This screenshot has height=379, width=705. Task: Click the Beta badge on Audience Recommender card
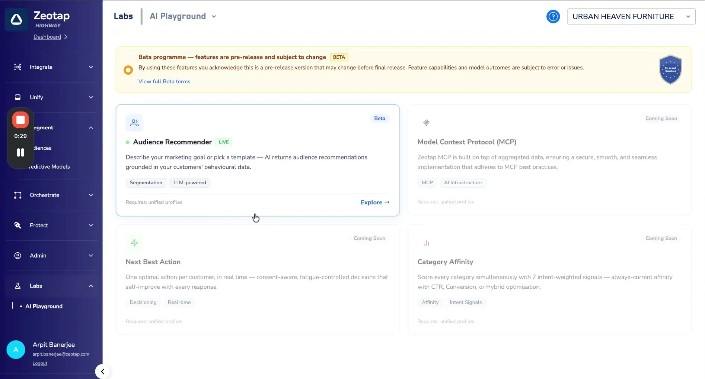pos(380,118)
